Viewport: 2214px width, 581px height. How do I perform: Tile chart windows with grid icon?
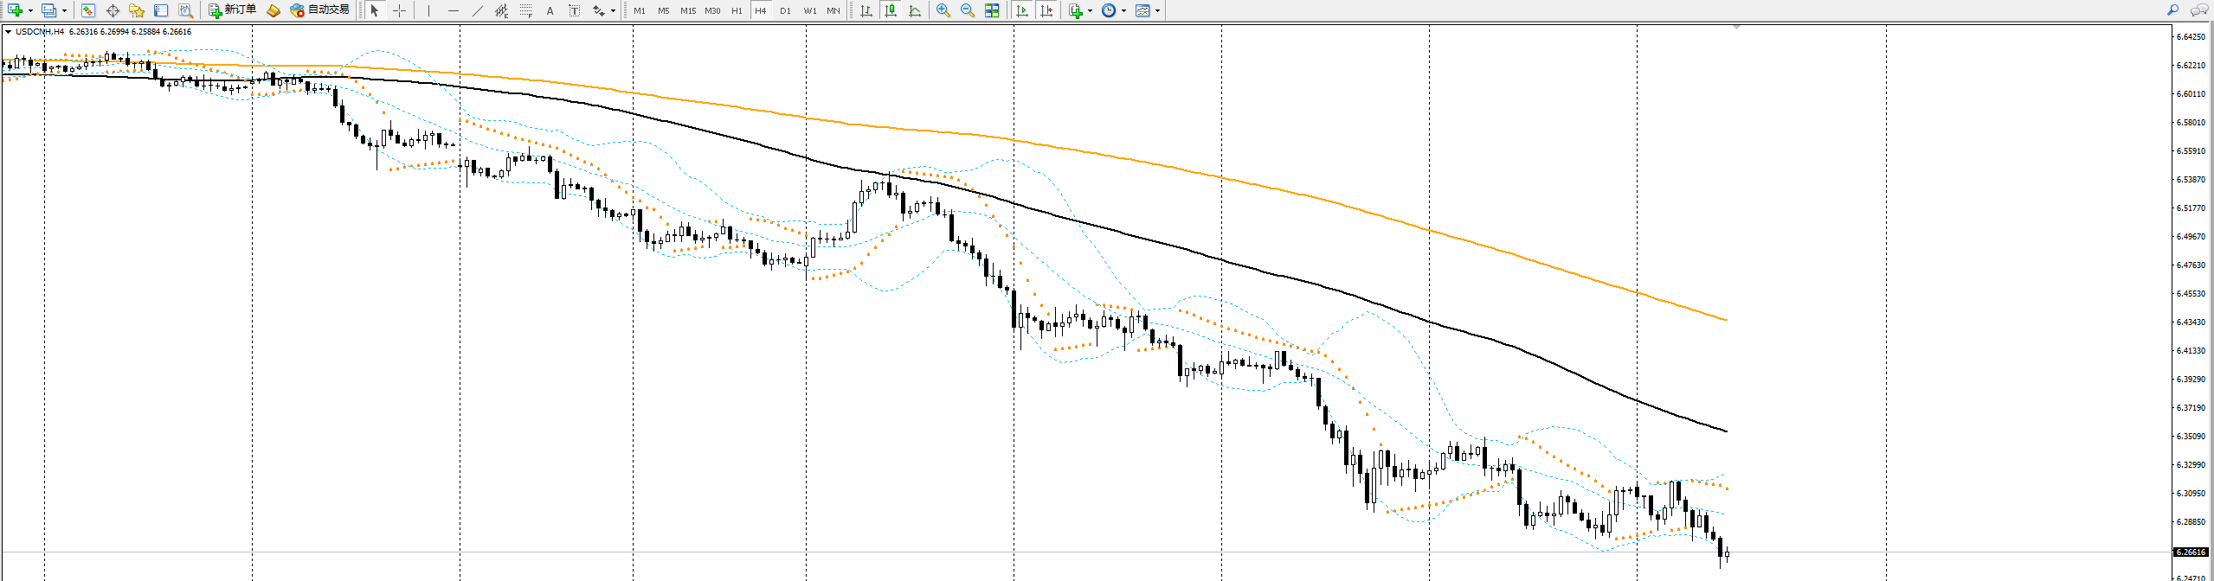(x=992, y=10)
